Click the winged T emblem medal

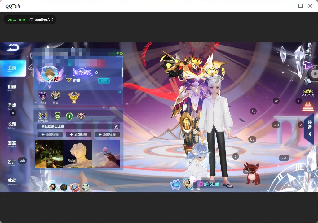(x=81, y=116)
